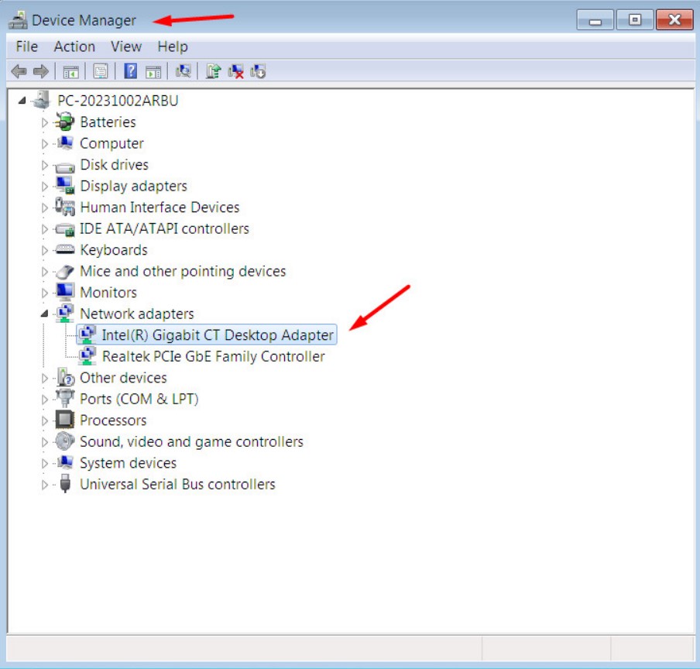Click the Uninstall device red X icon
Image resolution: width=700 pixels, height=669 pixels.
tap(235, 71)
